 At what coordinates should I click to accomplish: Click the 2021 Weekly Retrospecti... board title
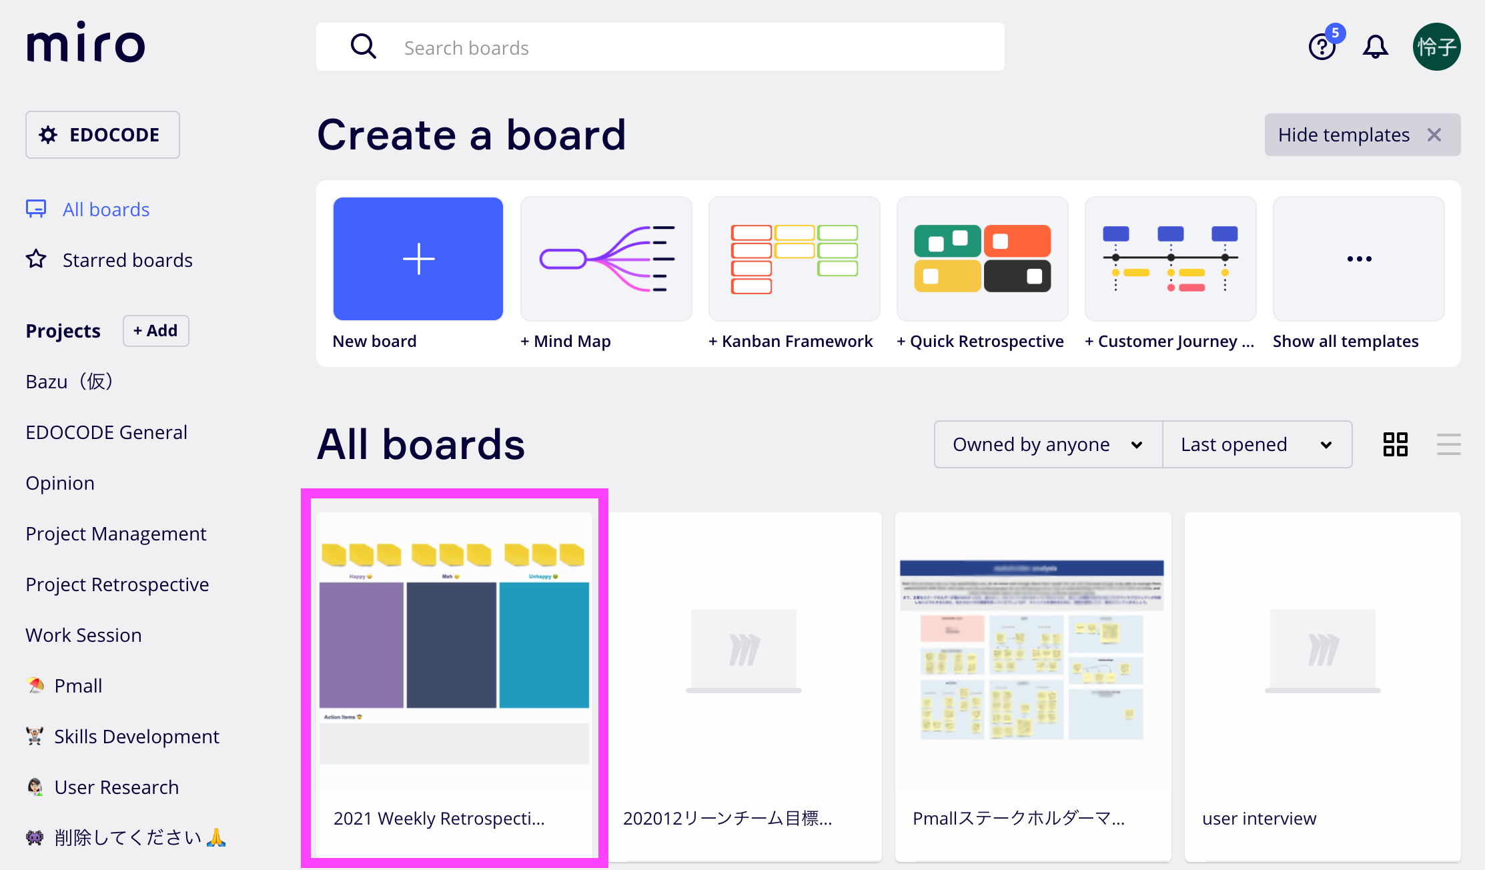coord(439,819)
